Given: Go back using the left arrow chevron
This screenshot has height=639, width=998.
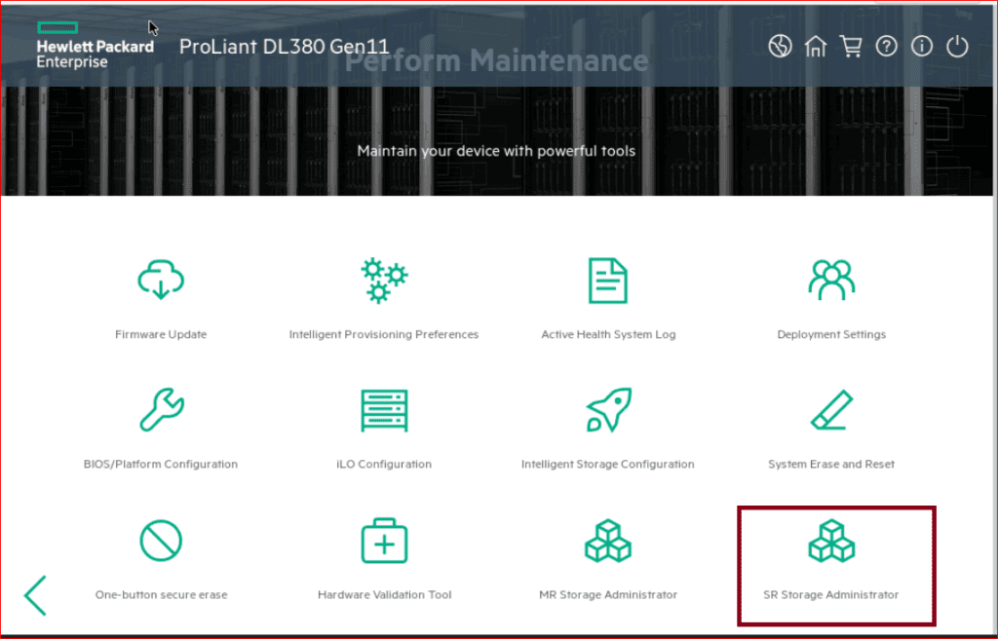Looking at the screenshot, I should tap(36, 594).
